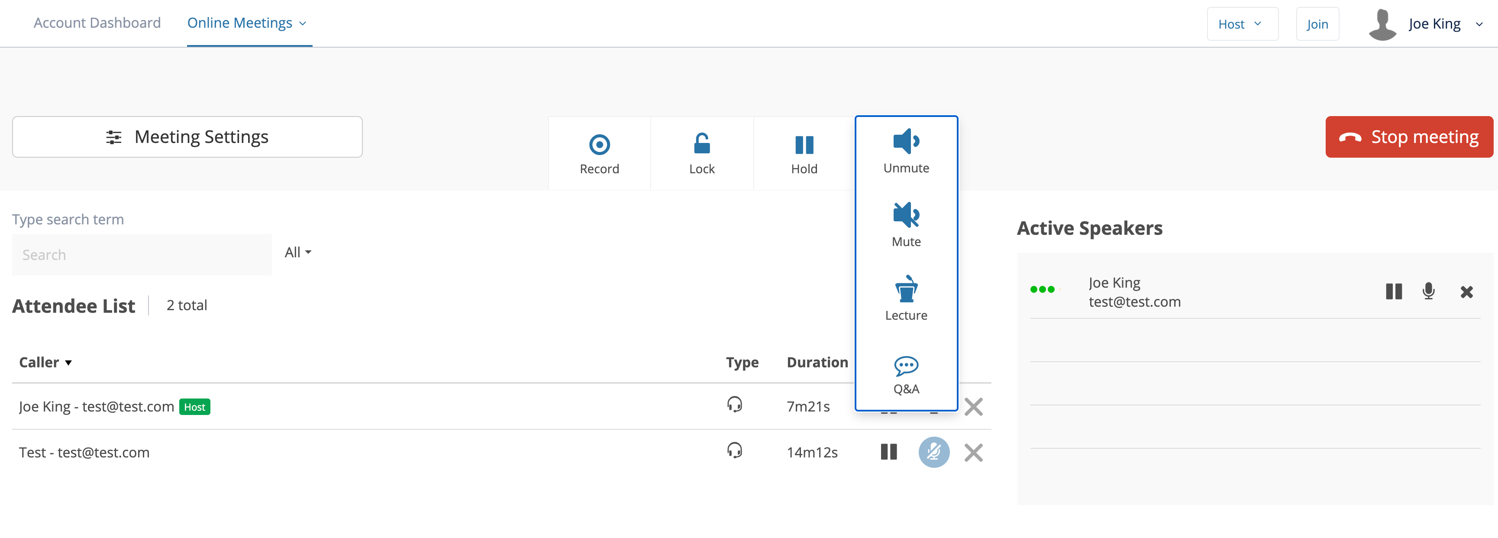Open the All filter dropdown
Viewport: 1498px width, 538px height.
coord(298,252)
